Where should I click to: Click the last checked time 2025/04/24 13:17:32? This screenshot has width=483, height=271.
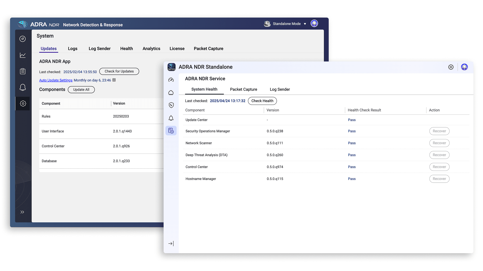(x=227, y=101)
